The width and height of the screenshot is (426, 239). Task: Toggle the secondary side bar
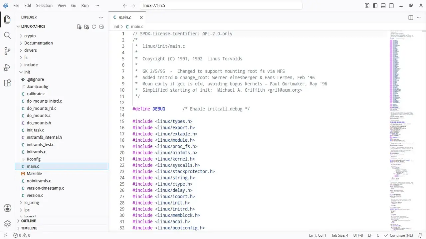tap(392, 6)
